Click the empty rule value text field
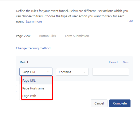140x116 pixels. click(110, 72)
